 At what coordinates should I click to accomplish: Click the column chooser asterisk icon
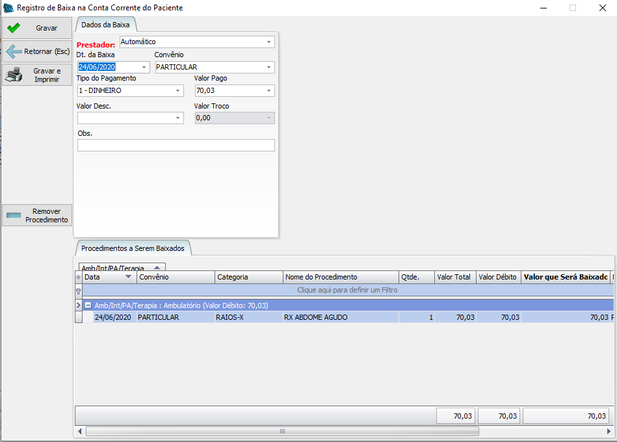[x=79, y=278]
